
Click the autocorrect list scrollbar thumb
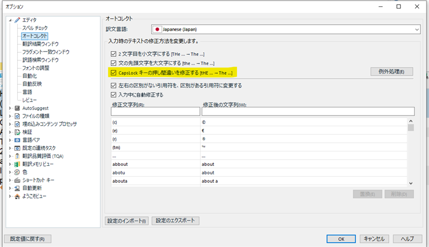pyautogui.click(x=411, y=128)
